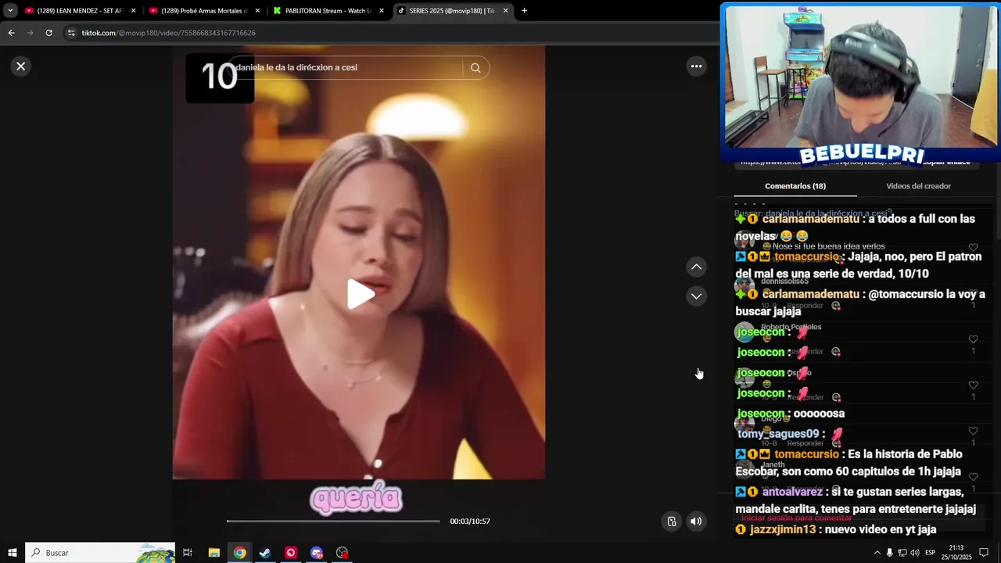Seek on the video progress bar
The height and width of the screenshot is (563, 1001).
coord(334,521)
